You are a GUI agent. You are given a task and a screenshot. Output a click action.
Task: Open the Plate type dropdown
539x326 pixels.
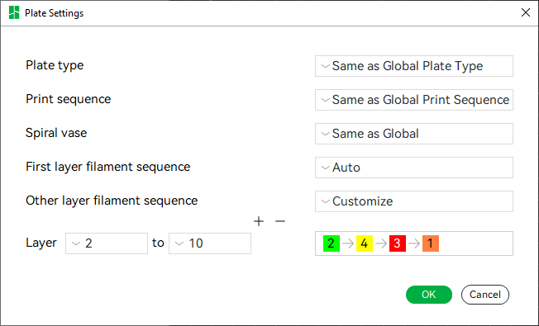pyautogui.click(x=414, y=66)
